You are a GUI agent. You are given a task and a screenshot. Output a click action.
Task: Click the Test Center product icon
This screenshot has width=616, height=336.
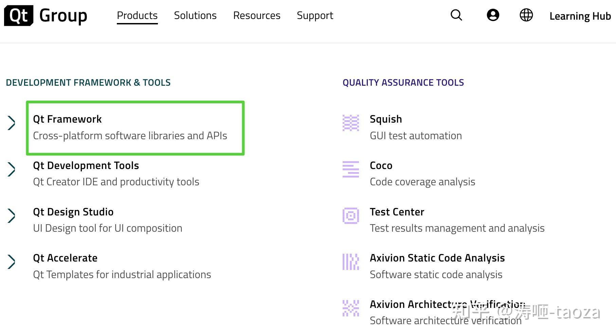pyautogui.click(x=350, y=216)
